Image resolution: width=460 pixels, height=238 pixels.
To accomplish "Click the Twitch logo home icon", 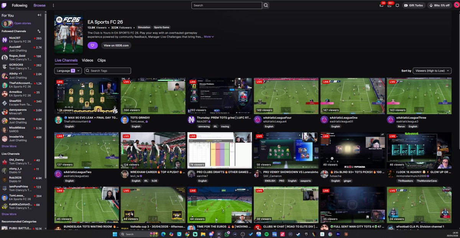I will pos(5,5).
